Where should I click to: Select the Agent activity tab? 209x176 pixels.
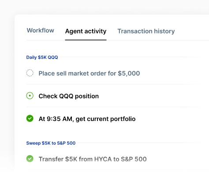(x=86, y=31)
